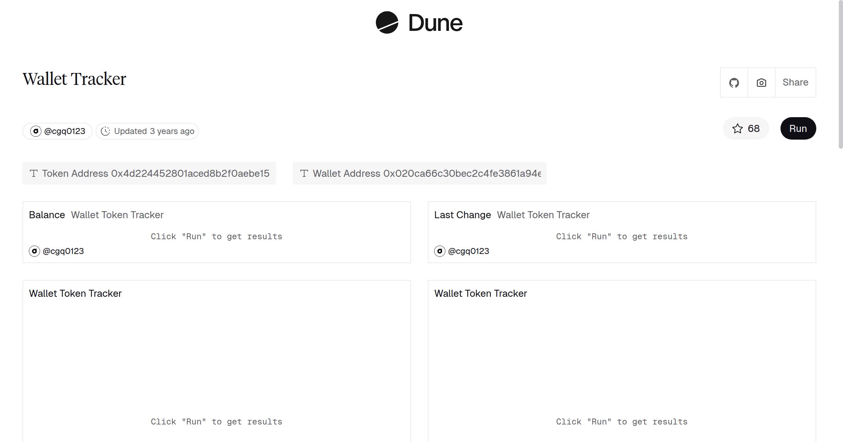Image resolution: width=843 pixels, height=442 pixels.
Task: Toggle the star to favorite the dashboard
Action: [x=738, y=128]
